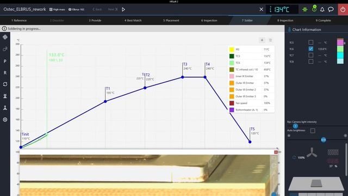
Task: Go to the 4 Best Match step
Action: coord(133,20)
